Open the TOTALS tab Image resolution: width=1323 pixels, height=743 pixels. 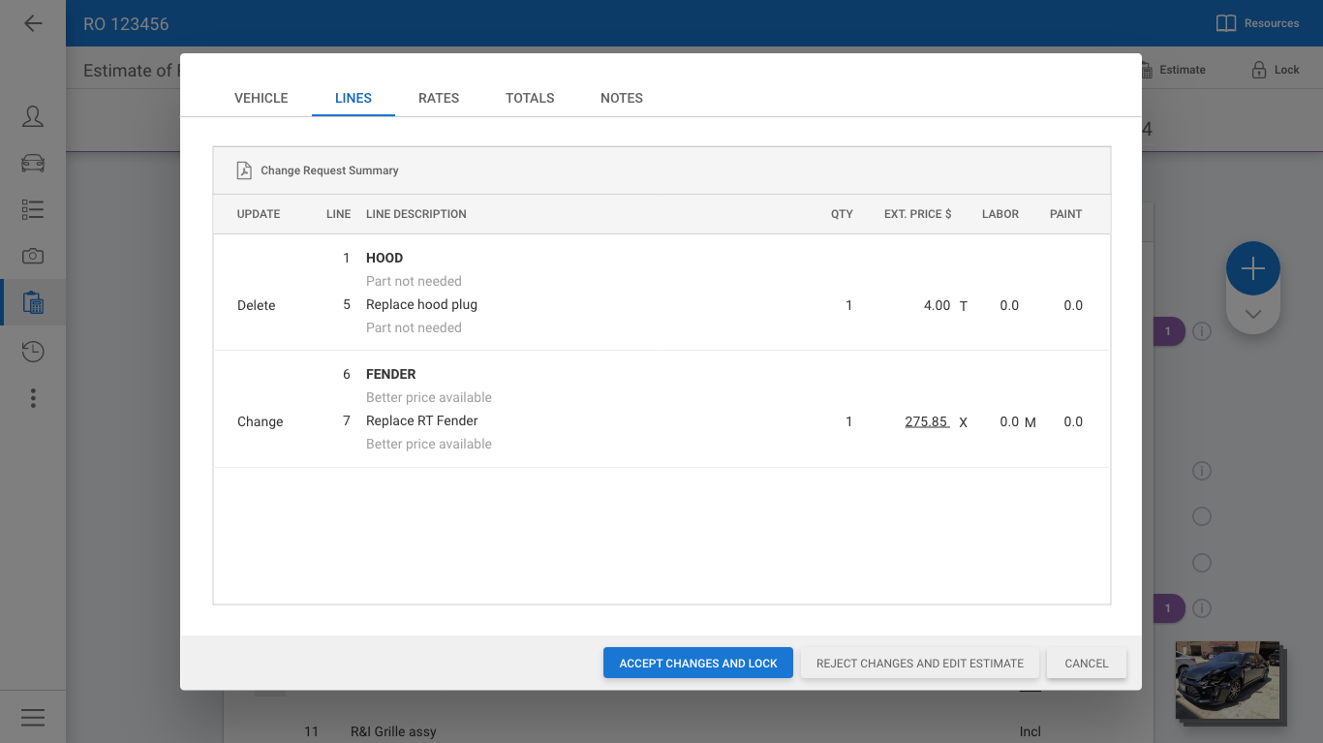point(530,98)
